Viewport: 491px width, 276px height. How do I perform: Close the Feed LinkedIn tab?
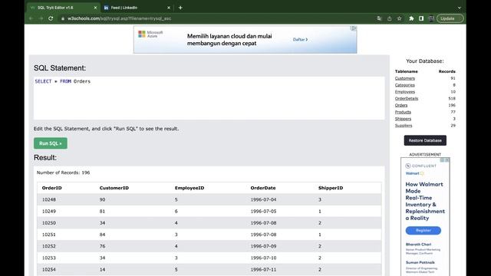[x=169, y=8]
